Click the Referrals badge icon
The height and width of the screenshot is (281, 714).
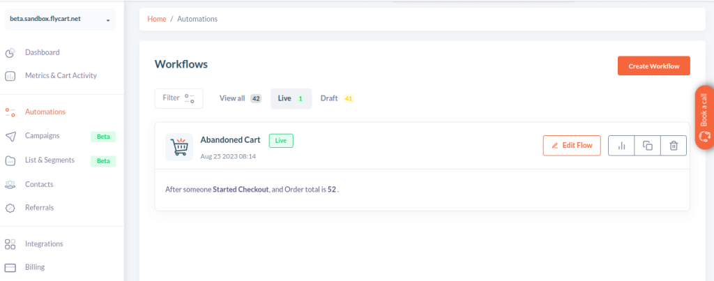(x=10, y=208)
